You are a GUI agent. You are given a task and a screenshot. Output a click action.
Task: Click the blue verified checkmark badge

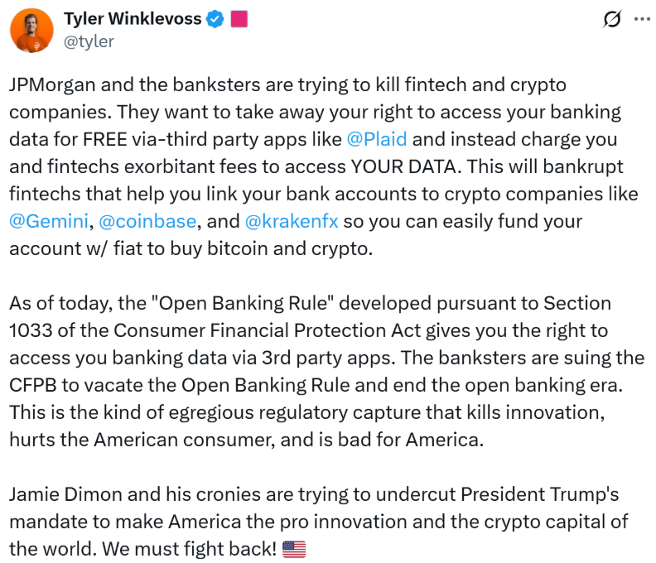(216, 19)
